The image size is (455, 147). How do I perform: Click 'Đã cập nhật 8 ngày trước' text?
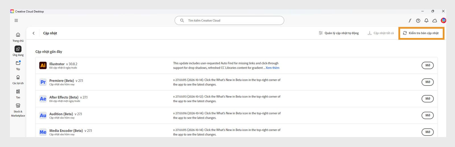pos(63,68)
